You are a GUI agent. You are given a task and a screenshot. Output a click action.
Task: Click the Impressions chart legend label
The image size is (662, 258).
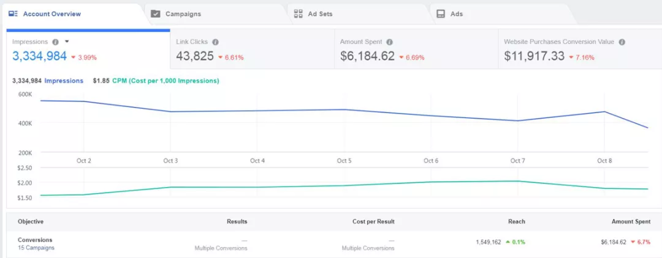pos(64,81)
